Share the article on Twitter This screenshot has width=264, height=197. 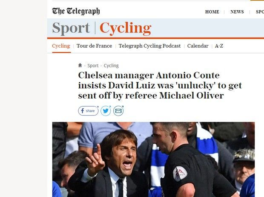[106, 111]
